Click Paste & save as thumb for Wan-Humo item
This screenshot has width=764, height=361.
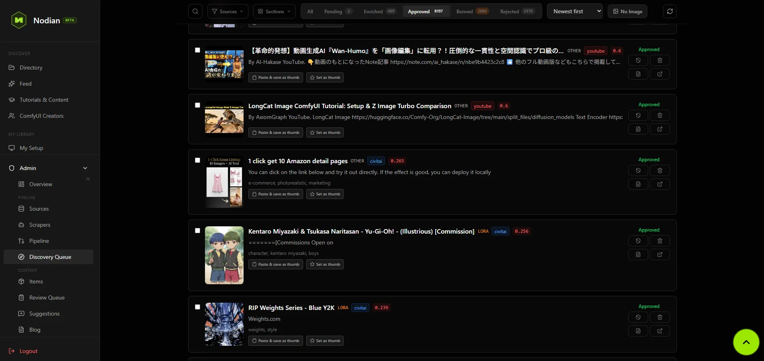[276, 77]
